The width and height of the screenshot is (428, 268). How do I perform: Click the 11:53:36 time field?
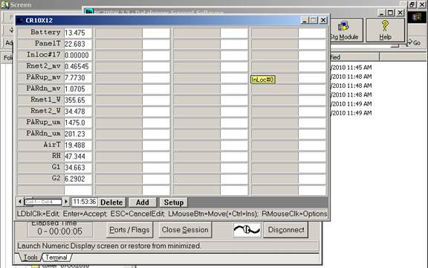85,202
